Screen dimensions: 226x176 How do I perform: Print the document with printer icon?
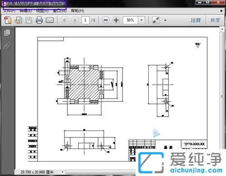pyautogui.click(x=39, y=20)
